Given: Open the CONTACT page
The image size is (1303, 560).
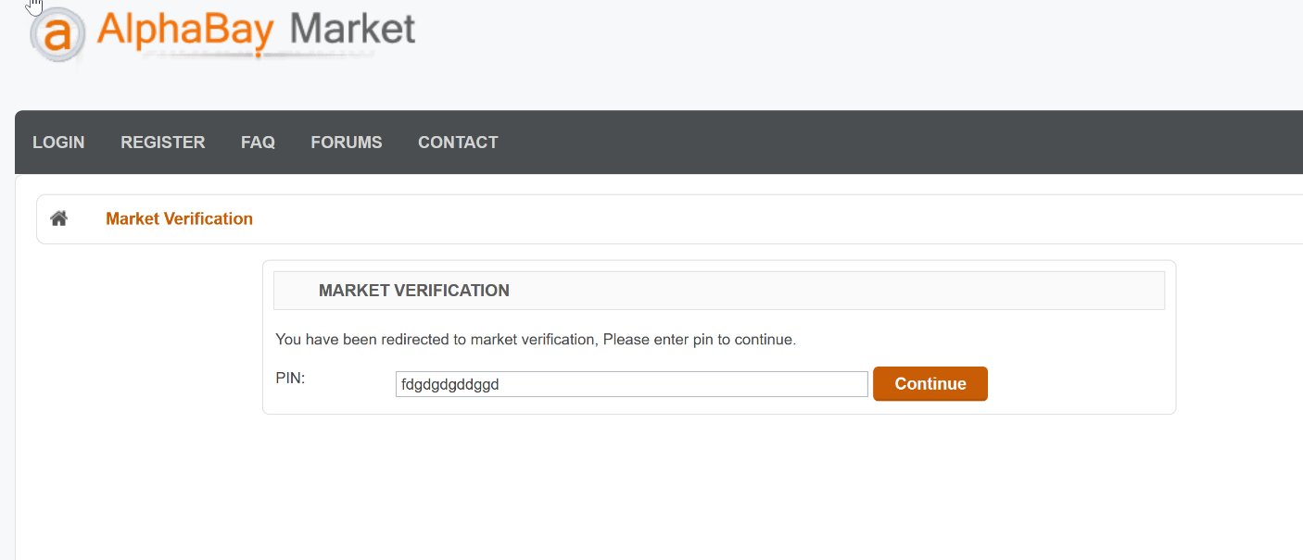Looking at the screenshot, I should point(458,143).
